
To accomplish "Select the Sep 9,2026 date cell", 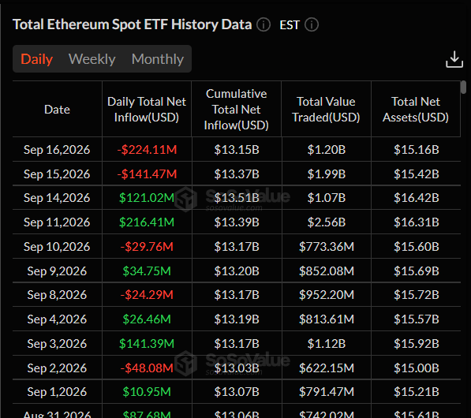I will click(x=57, y=271).
